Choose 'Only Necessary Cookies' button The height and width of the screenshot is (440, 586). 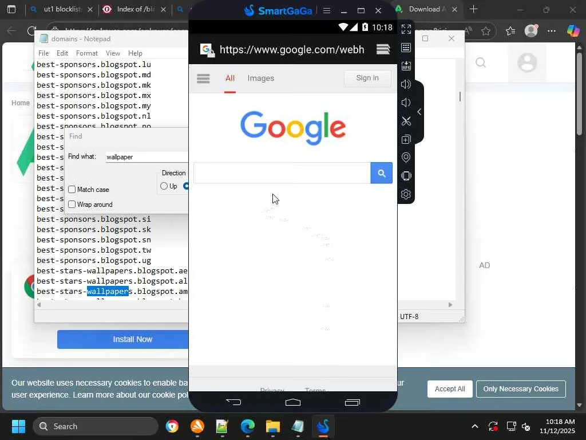point(521,389)
